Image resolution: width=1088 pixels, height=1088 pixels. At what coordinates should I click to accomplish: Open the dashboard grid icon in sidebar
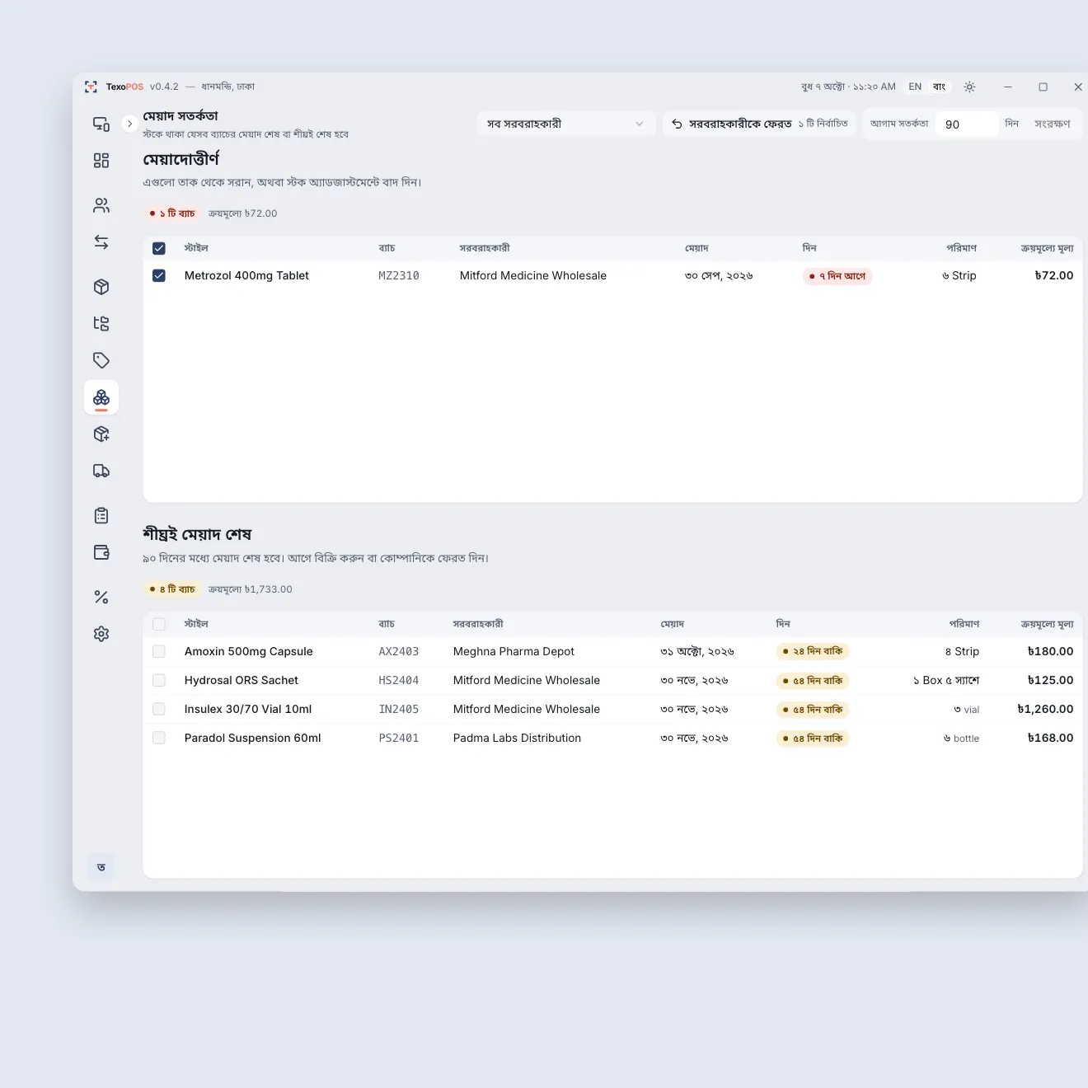click(x=101, y=161)
